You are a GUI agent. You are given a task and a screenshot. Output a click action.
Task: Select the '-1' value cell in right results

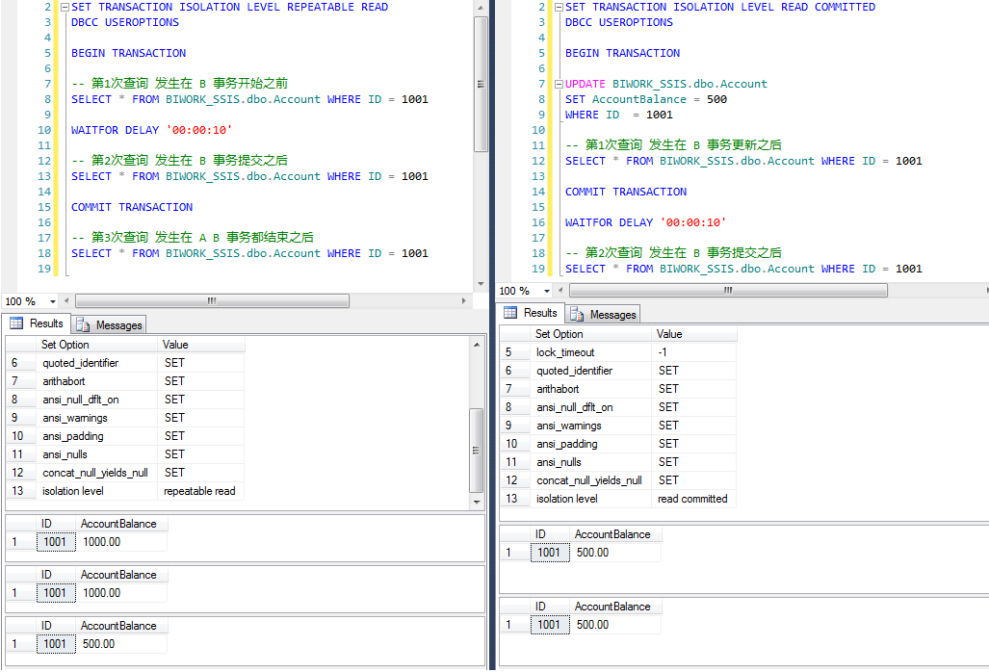pos(694,352)
